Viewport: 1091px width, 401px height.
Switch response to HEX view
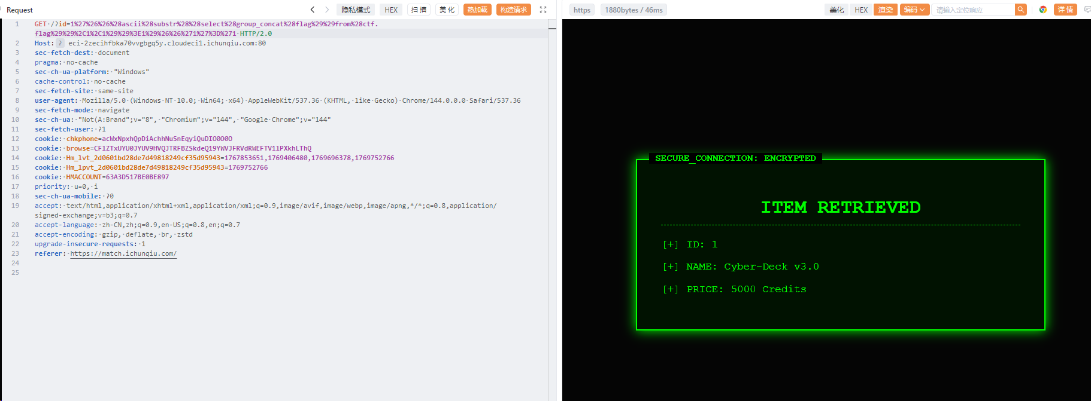[861, 10]
